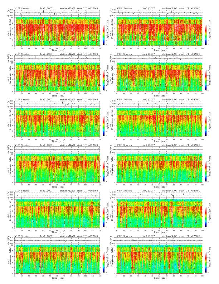Click the color scale of the 1720:0 panel
The image size is (219, 284).
tap(103, 262)
